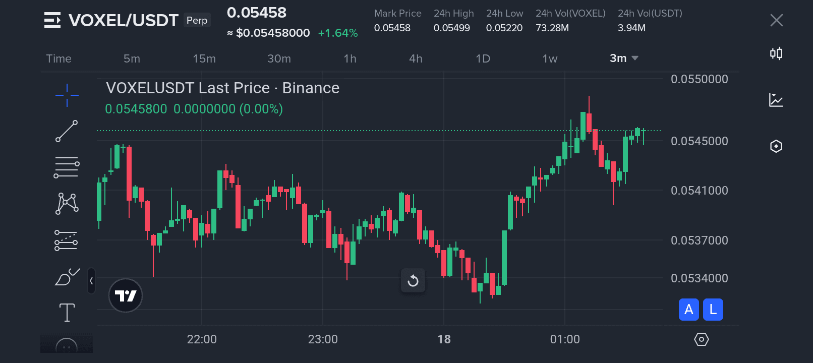Viewport: 813px width, 363px height.
Task: Open the VOXEL/USDT pair selector
Action: [124, 20]
